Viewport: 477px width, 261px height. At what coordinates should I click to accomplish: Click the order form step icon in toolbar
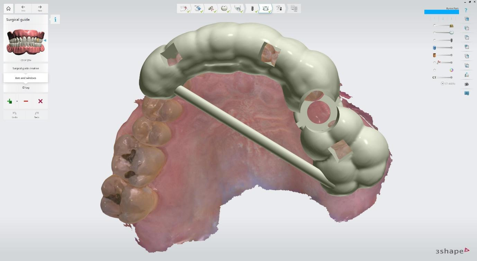click(x=184, y=8)
